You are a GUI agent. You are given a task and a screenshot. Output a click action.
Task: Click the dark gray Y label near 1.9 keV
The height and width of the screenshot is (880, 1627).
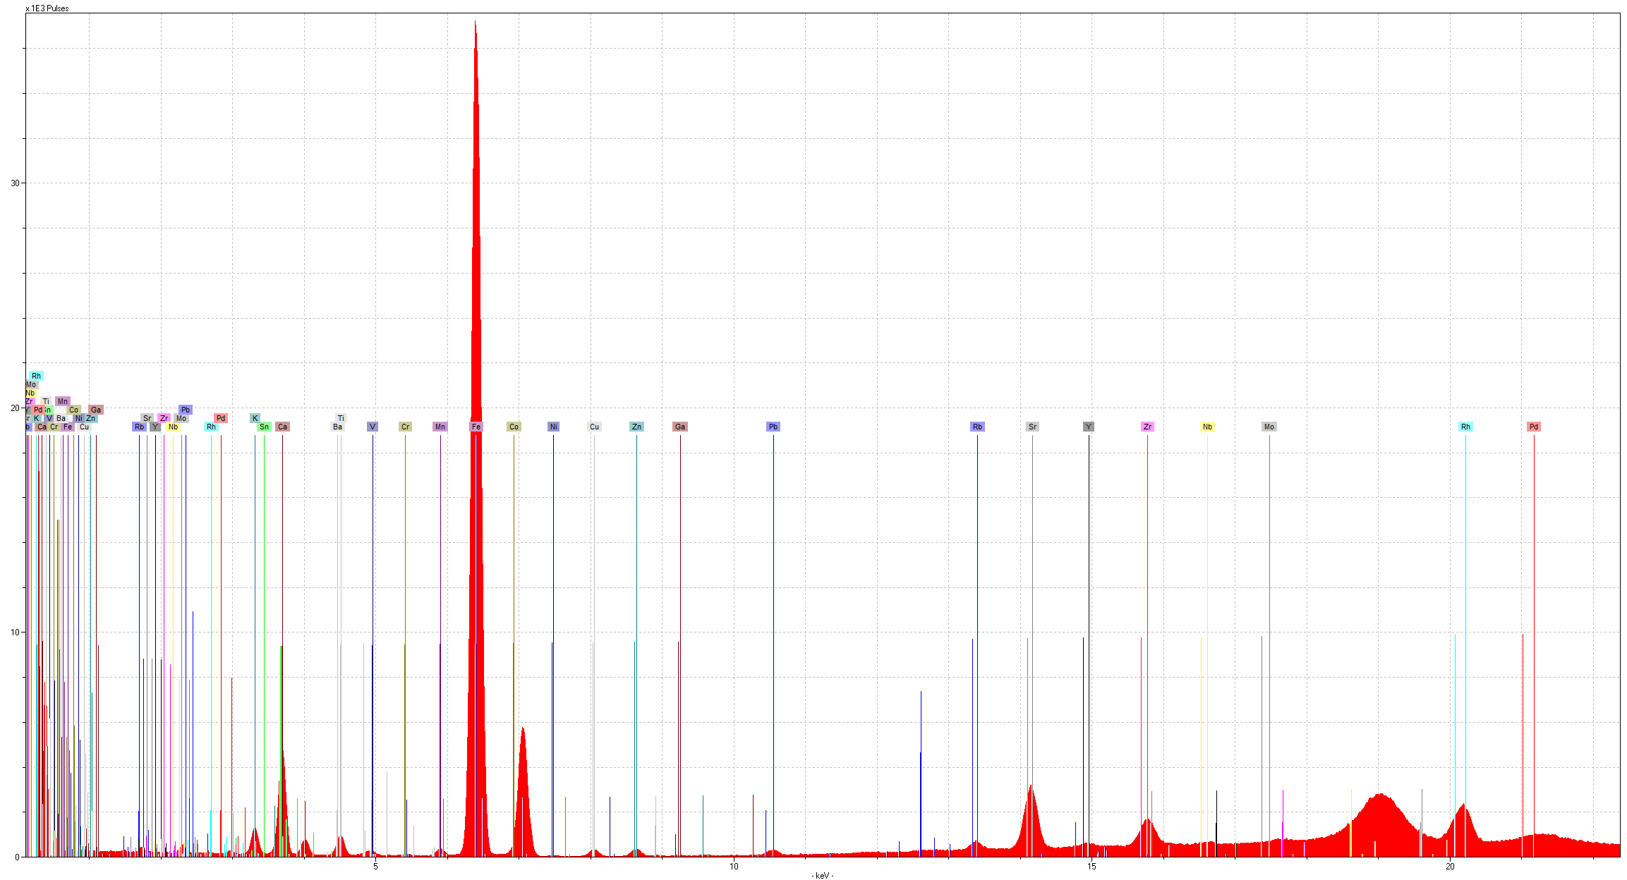click(x=155, y=427)
